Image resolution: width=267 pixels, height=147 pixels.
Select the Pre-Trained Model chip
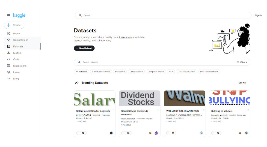click(209, 72)
